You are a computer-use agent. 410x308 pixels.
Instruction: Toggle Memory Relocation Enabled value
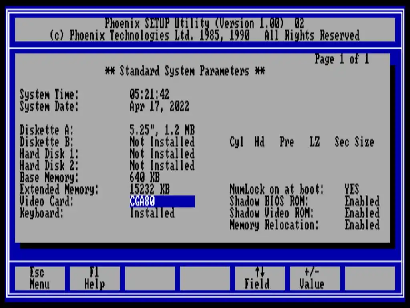click(362, 225)
